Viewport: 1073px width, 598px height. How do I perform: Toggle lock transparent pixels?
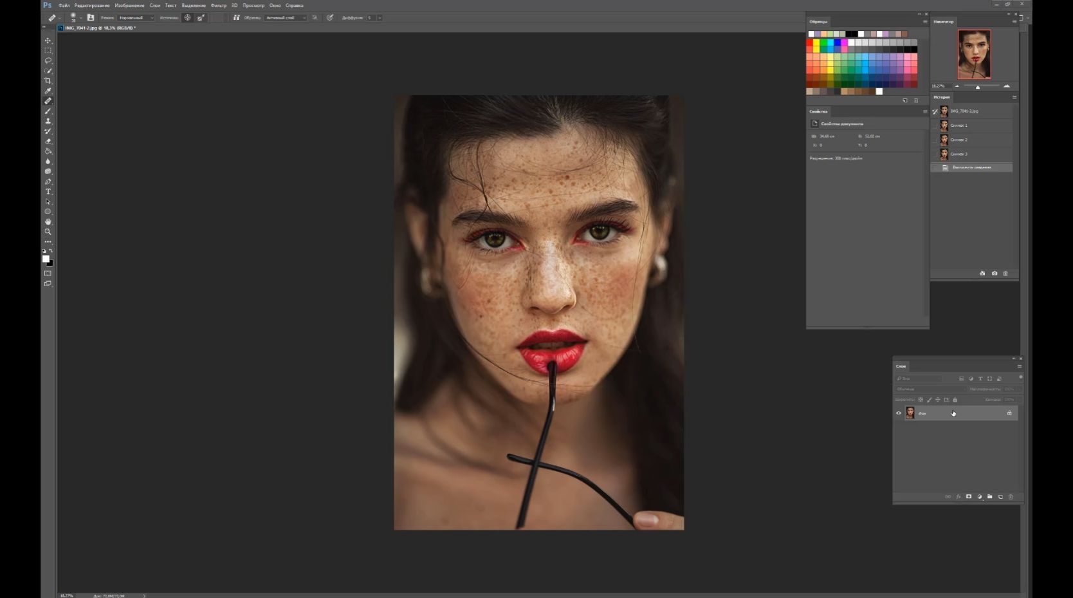(x=921, y=400)
